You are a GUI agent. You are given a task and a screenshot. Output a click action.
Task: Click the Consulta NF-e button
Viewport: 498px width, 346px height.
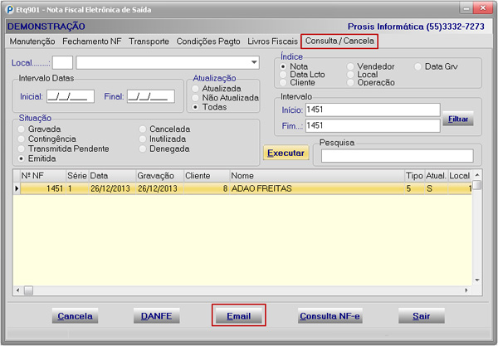point(330,316)
